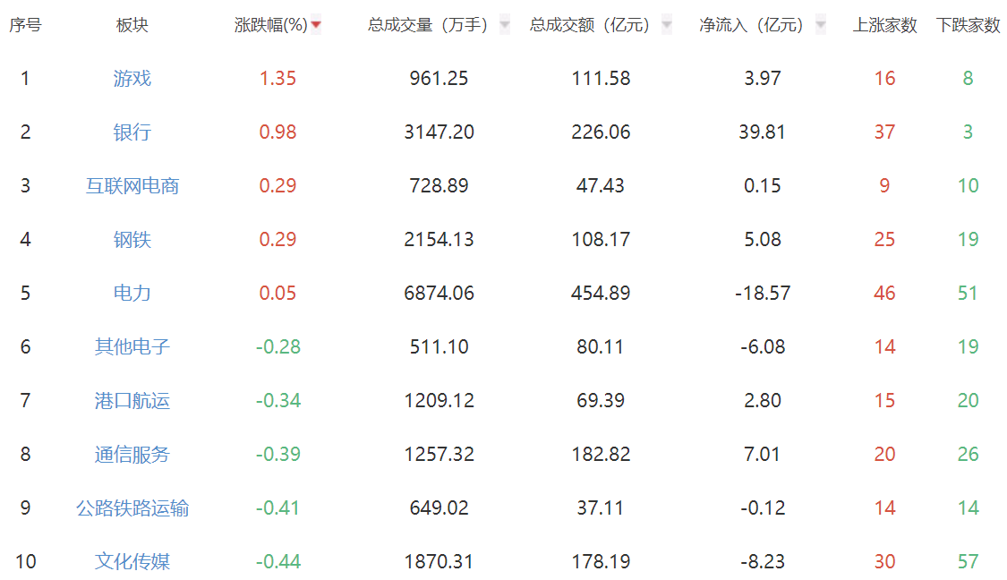The width and height of the screenshot is (1007, 580).
Task: Sort by 总成交量 using its grey arrow
Action: pos(505,25)
